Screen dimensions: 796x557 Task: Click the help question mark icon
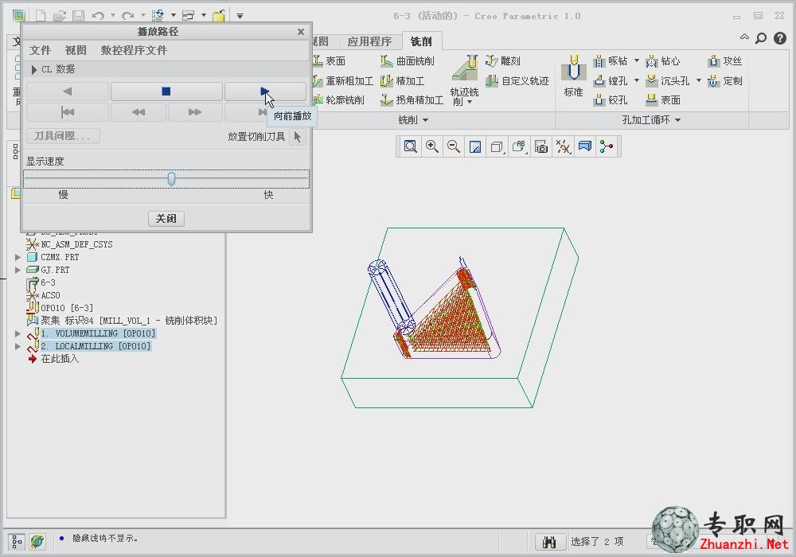pos(780,38)
